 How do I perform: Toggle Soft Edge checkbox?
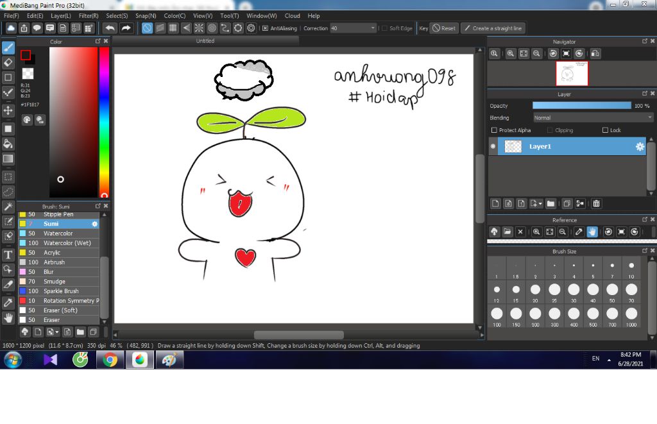(384, 28)
